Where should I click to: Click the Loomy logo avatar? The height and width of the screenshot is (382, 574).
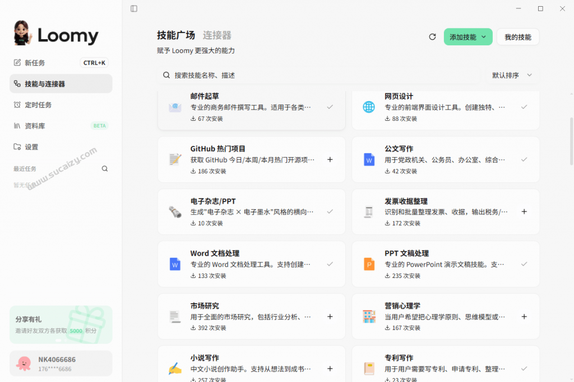pyautogui.click(x=22, y=33)
